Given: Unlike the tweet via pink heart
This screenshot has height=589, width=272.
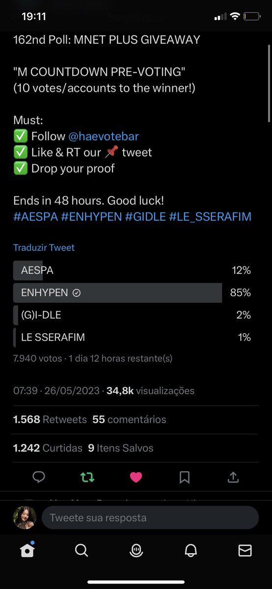Looking at the screenshot, I should pyautogui.click(x=136, y=477).
